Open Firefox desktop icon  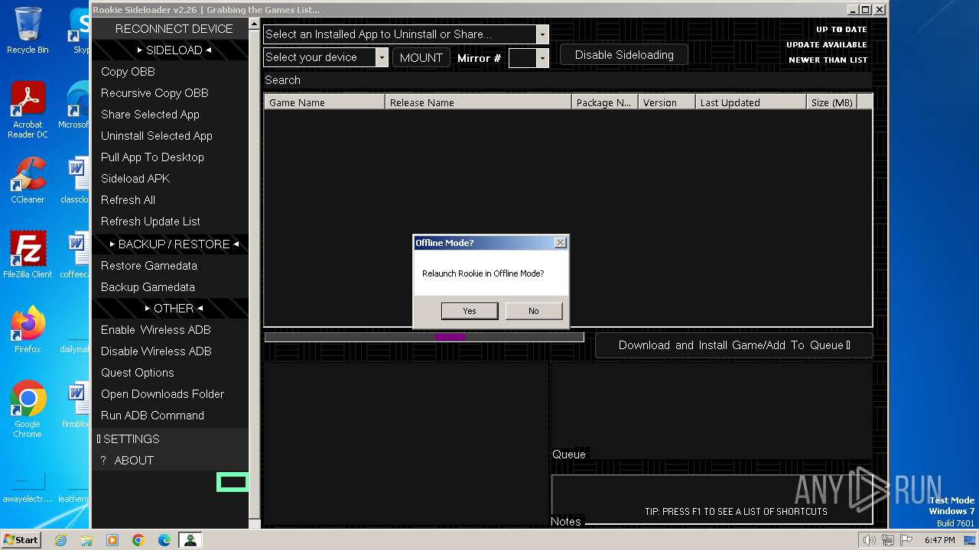pyautogui.click(x=28, y=330)
